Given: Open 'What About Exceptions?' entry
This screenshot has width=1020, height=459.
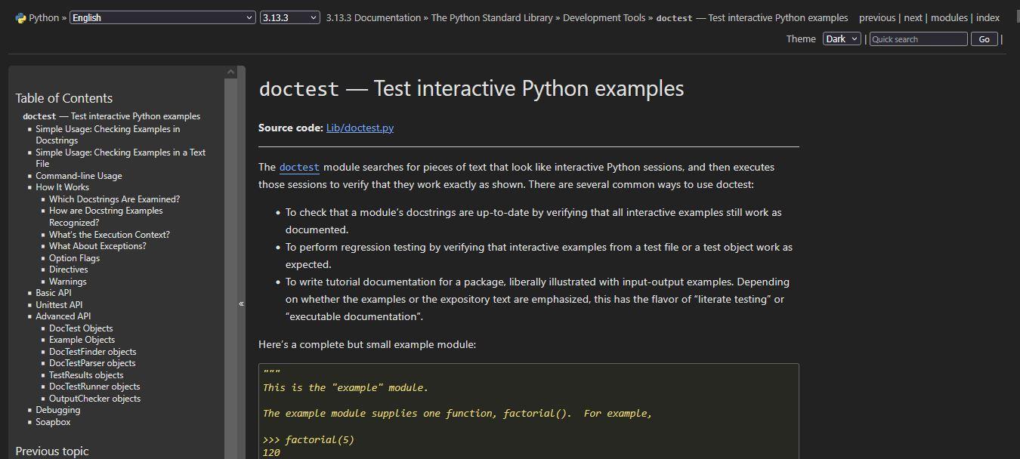Looking at the screenshot, I should click(x=97, y=246).
